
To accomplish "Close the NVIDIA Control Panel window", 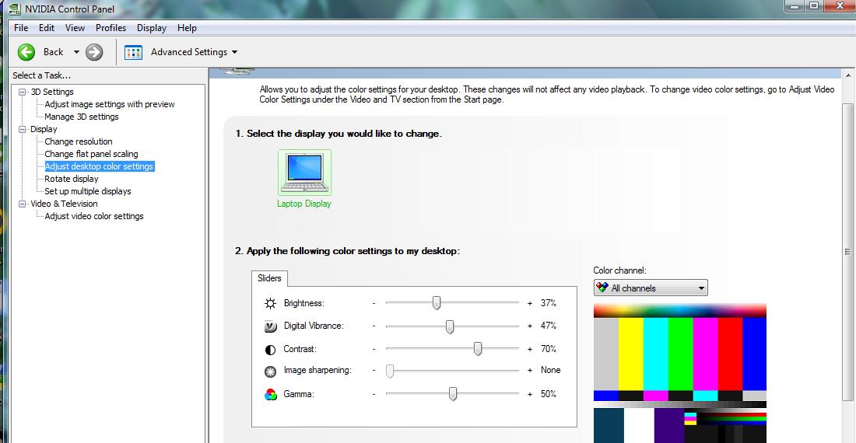I will point(840,5).
